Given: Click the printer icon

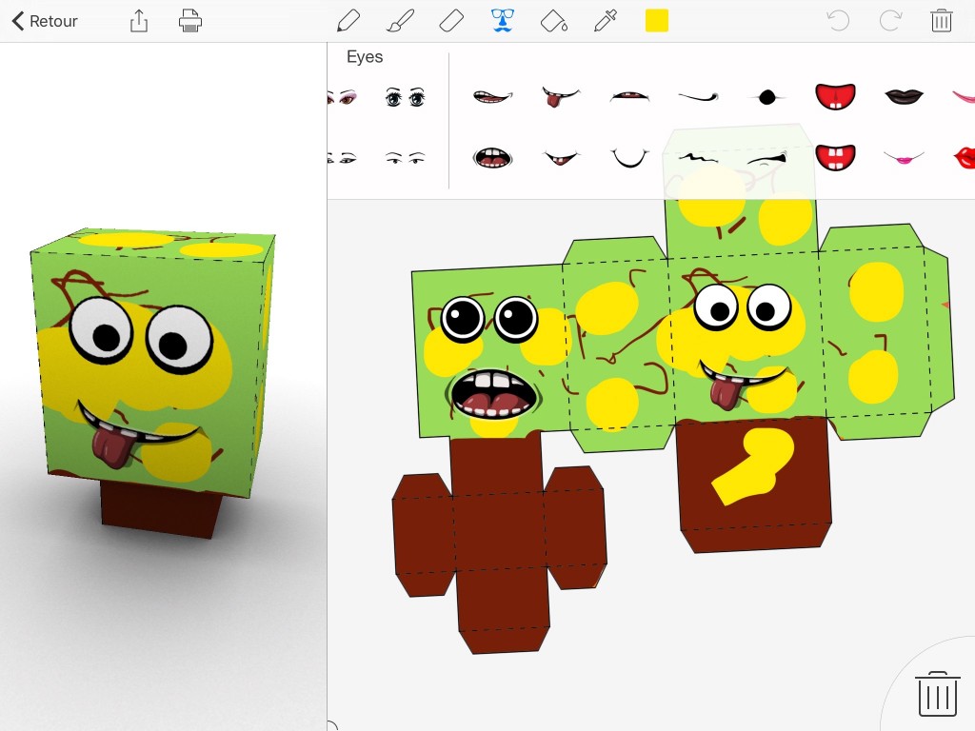Looking at the screenshot, I should pos(190,21).
